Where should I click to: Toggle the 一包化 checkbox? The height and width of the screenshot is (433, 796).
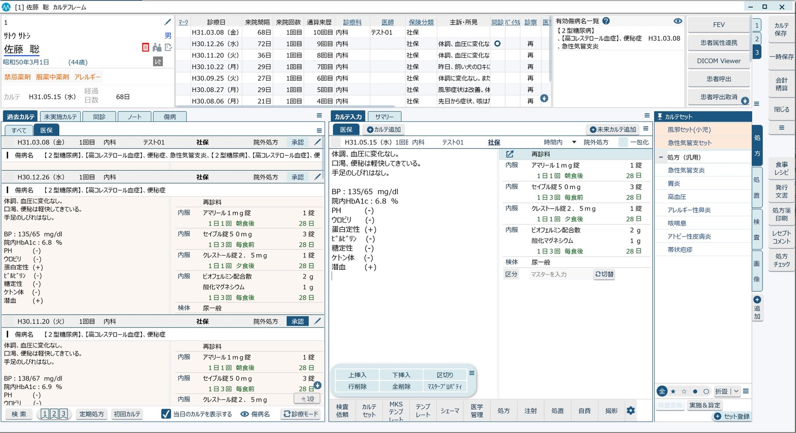[x=623, y=142]
